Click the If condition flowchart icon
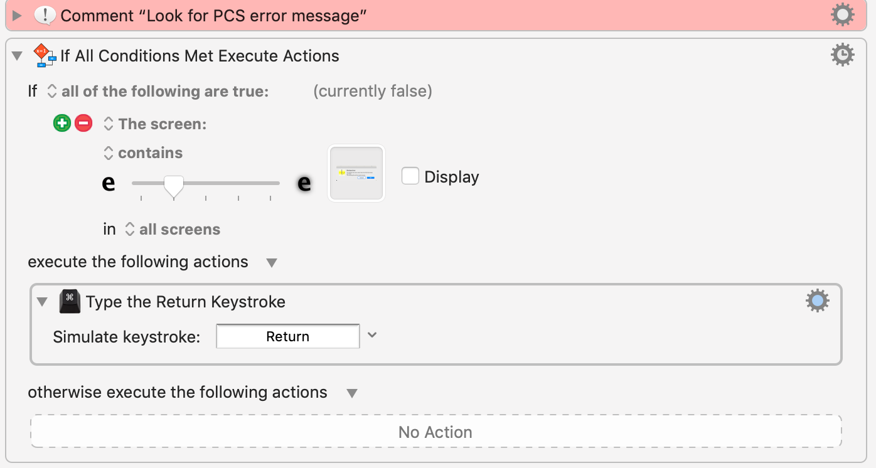Image resolution: width=876 pixels, height=468 pixels. coord(45,55)
